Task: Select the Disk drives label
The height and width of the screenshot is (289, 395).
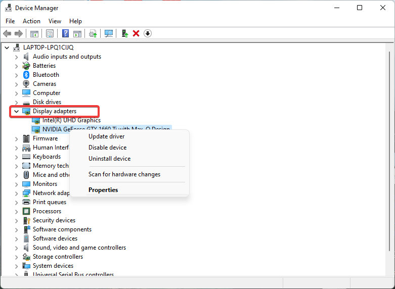Action: click(47, 102)
